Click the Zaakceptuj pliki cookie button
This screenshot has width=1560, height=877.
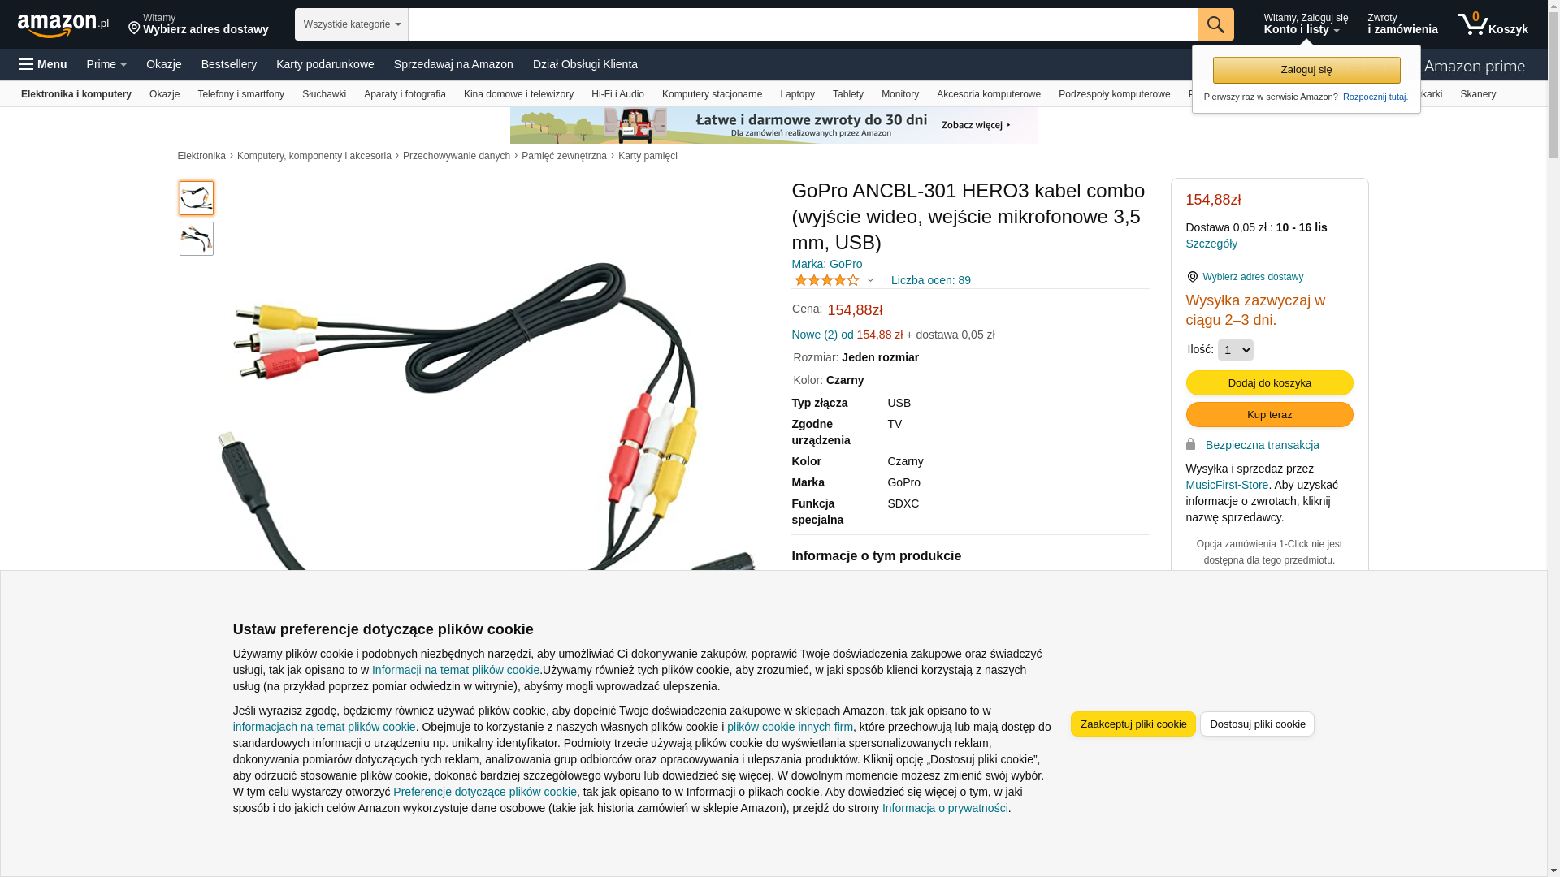point(1133,724)
